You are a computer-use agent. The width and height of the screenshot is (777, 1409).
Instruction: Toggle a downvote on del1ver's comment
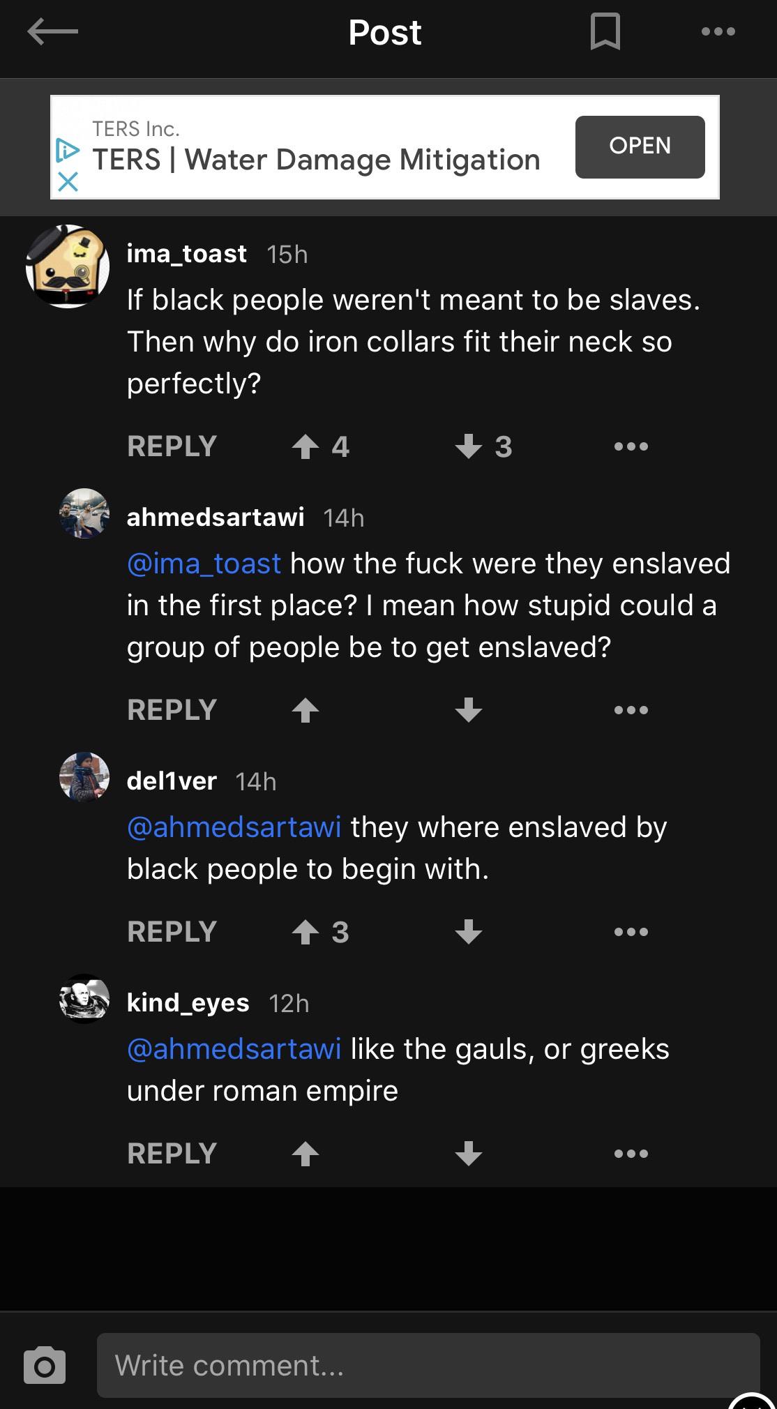[x=469, y=931]
